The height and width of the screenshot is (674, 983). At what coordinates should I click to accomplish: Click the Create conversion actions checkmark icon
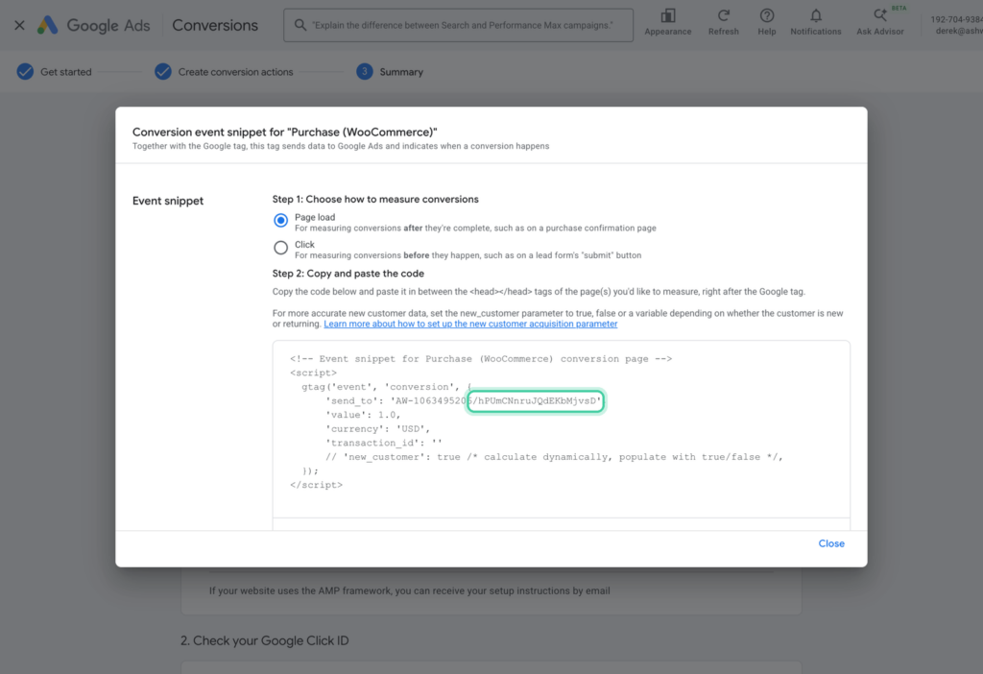pyautogui.click(x=163, y=71)
